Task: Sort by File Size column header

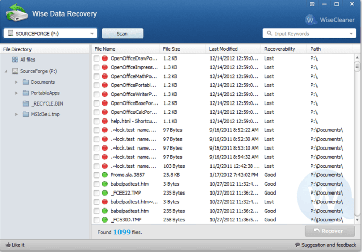Action: tap(183, 49)
